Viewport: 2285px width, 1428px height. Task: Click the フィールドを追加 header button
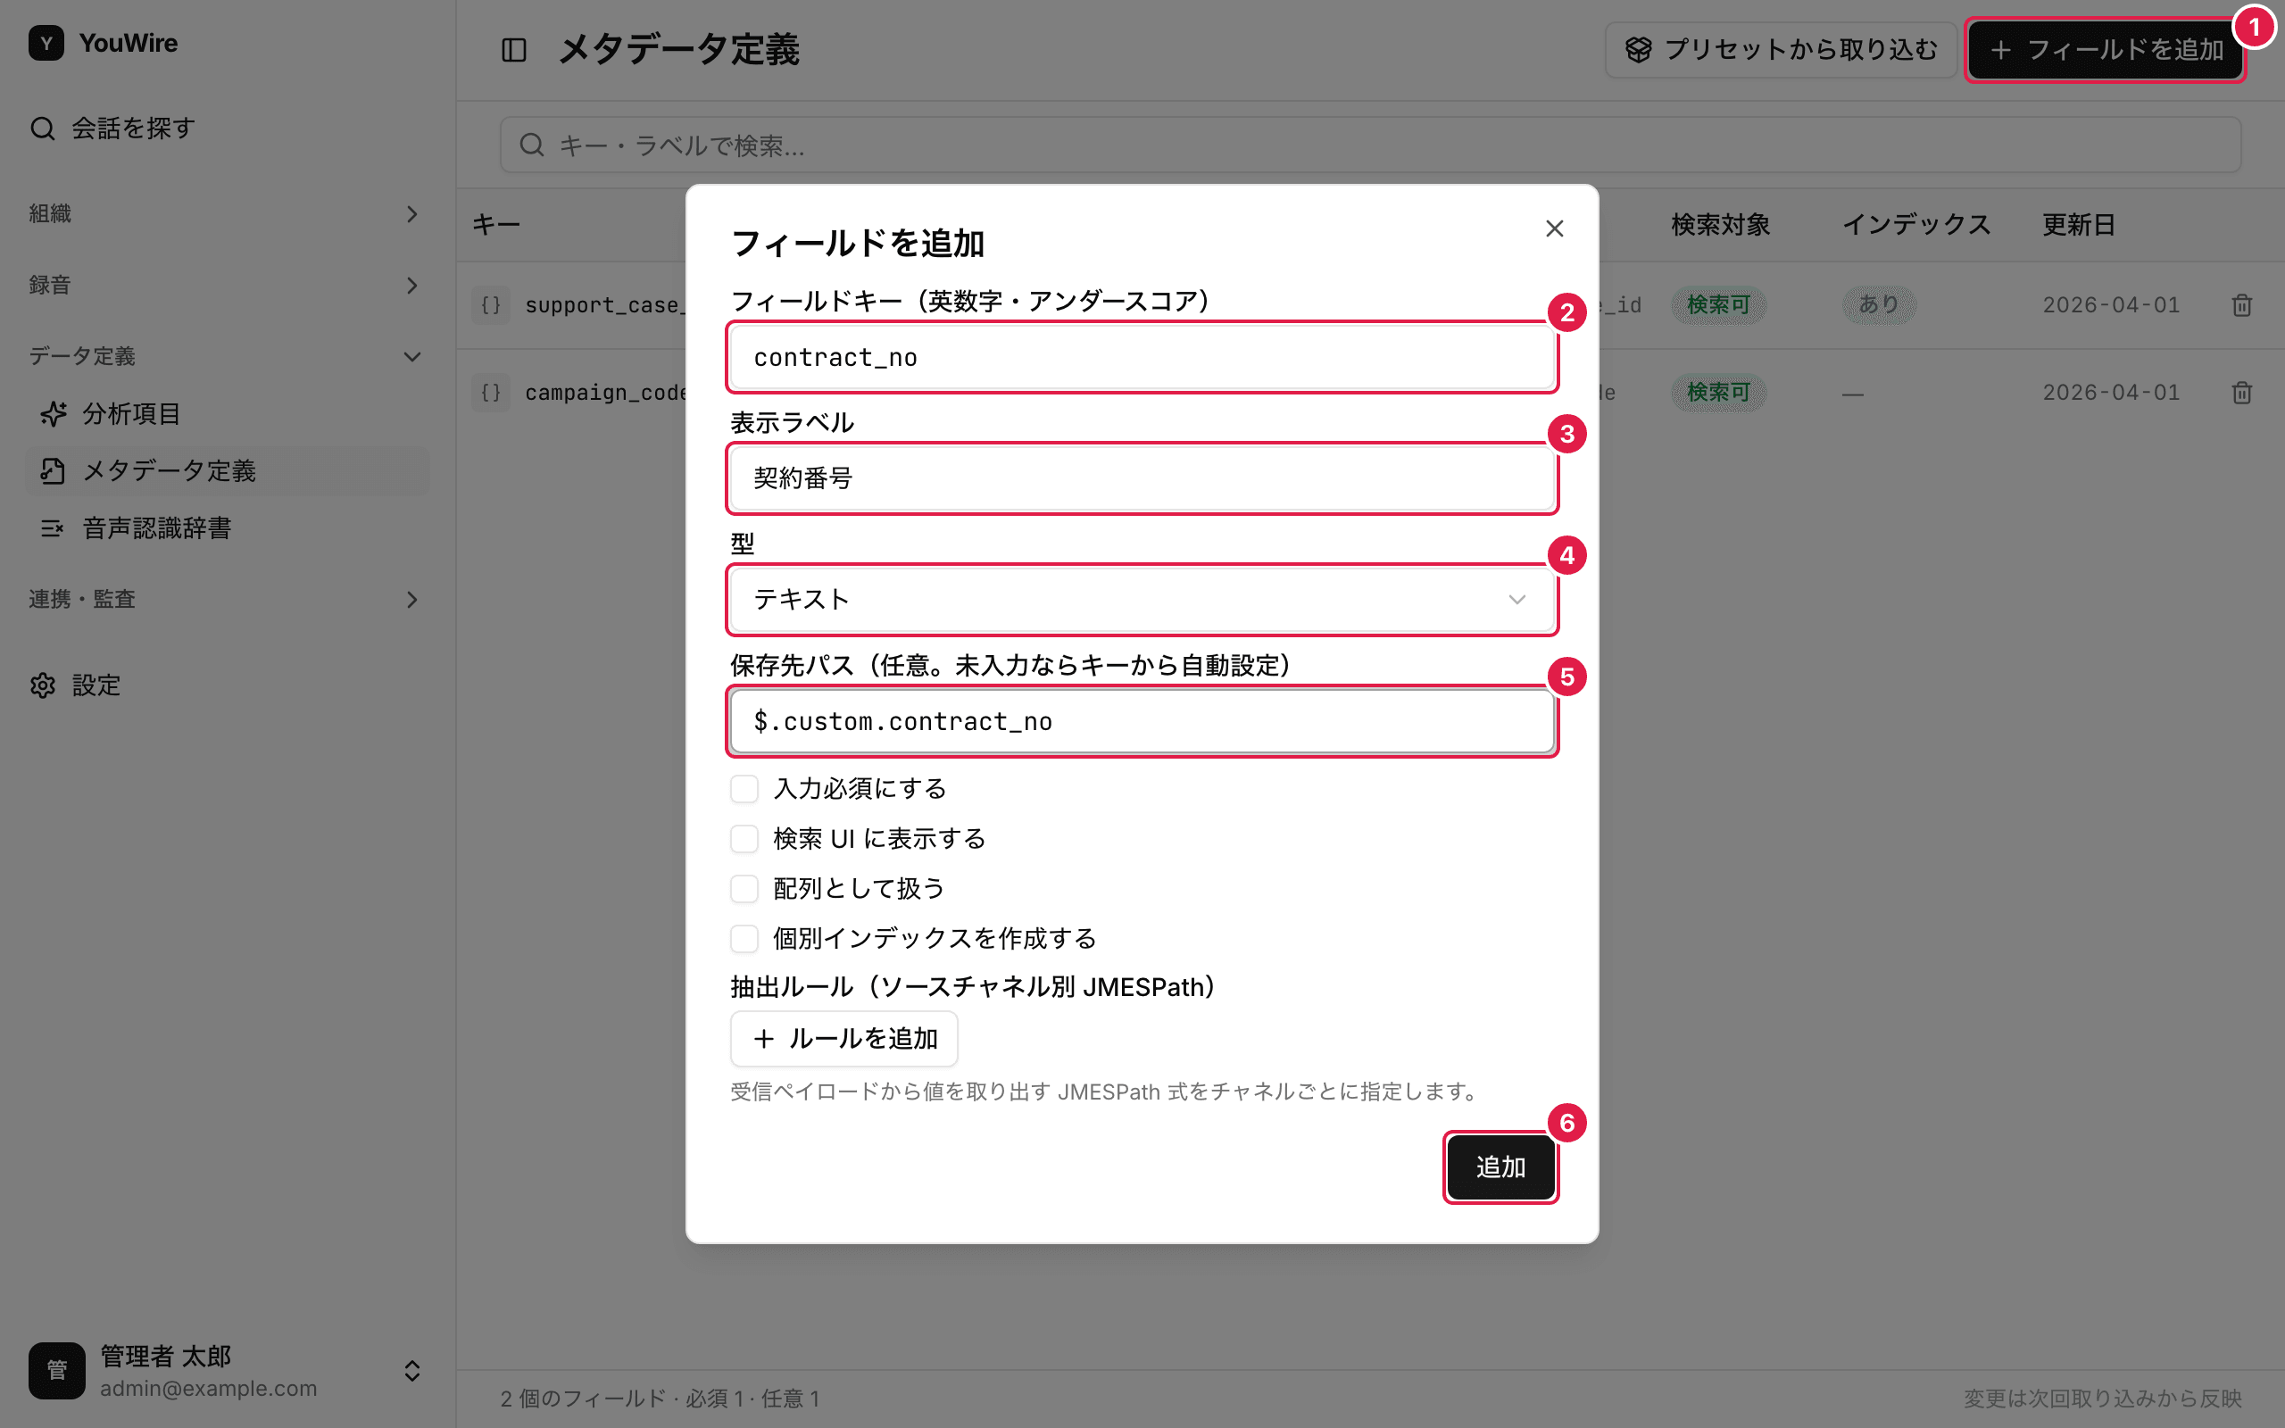pos(2106,50)
